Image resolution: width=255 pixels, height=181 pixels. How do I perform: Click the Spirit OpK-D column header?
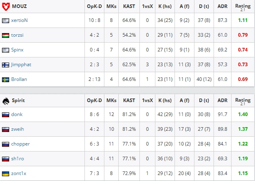point(94,100)
